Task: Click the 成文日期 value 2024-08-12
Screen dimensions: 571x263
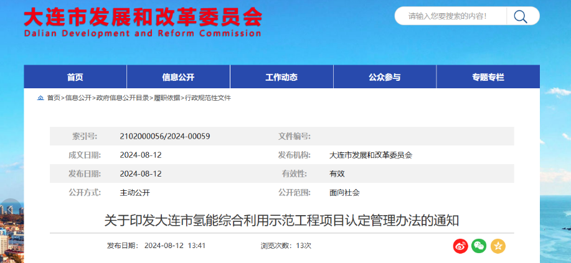Action: pyautogui.click(x=141, y=155)
